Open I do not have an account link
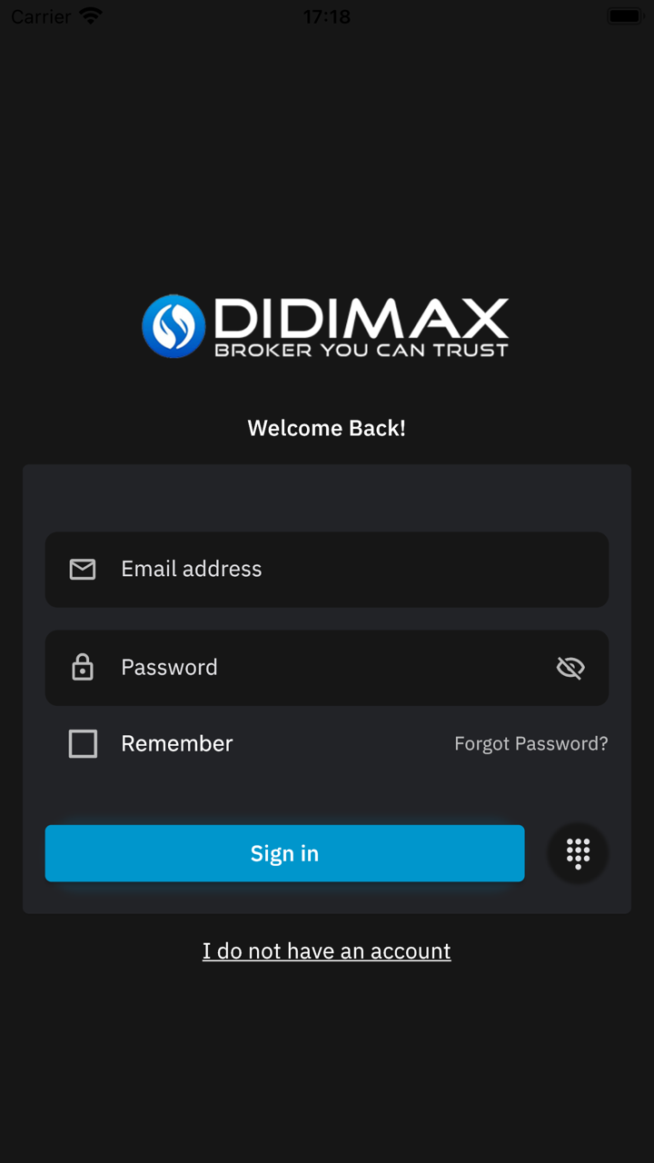Image resolution: width=654 pixels, height=1163 pixels. click(327, 951)
